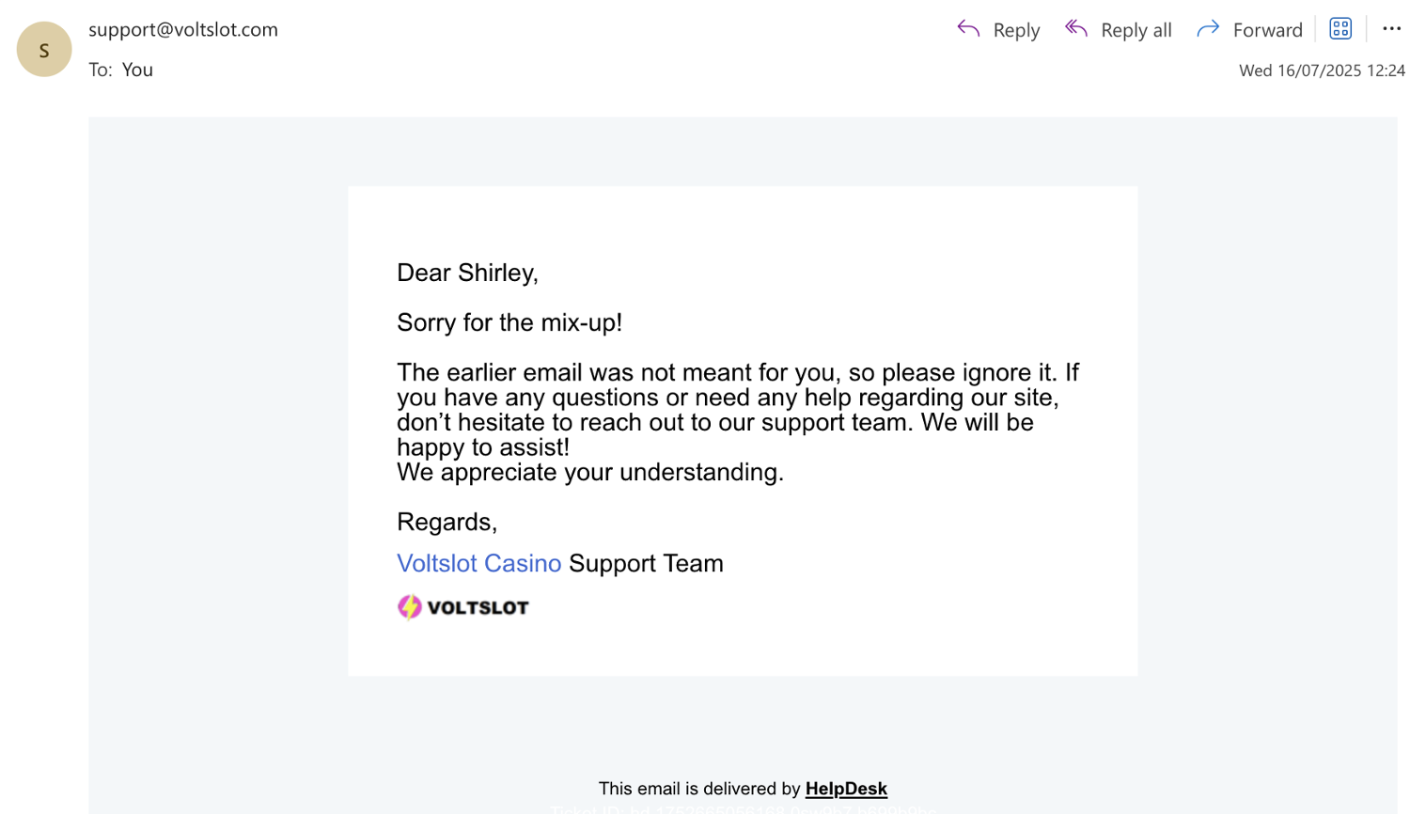Click the Reply arrow icon

coord(968,29)
